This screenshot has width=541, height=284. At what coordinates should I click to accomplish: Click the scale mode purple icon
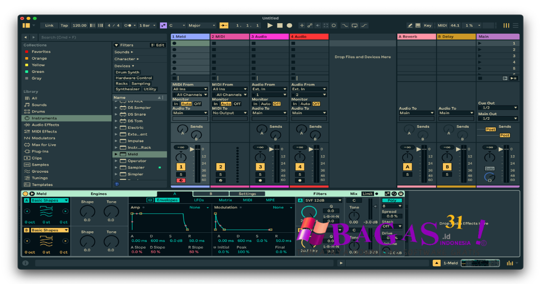coord(163,25)
